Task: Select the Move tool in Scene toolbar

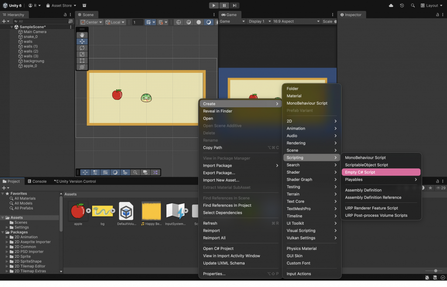Action: 82,41
